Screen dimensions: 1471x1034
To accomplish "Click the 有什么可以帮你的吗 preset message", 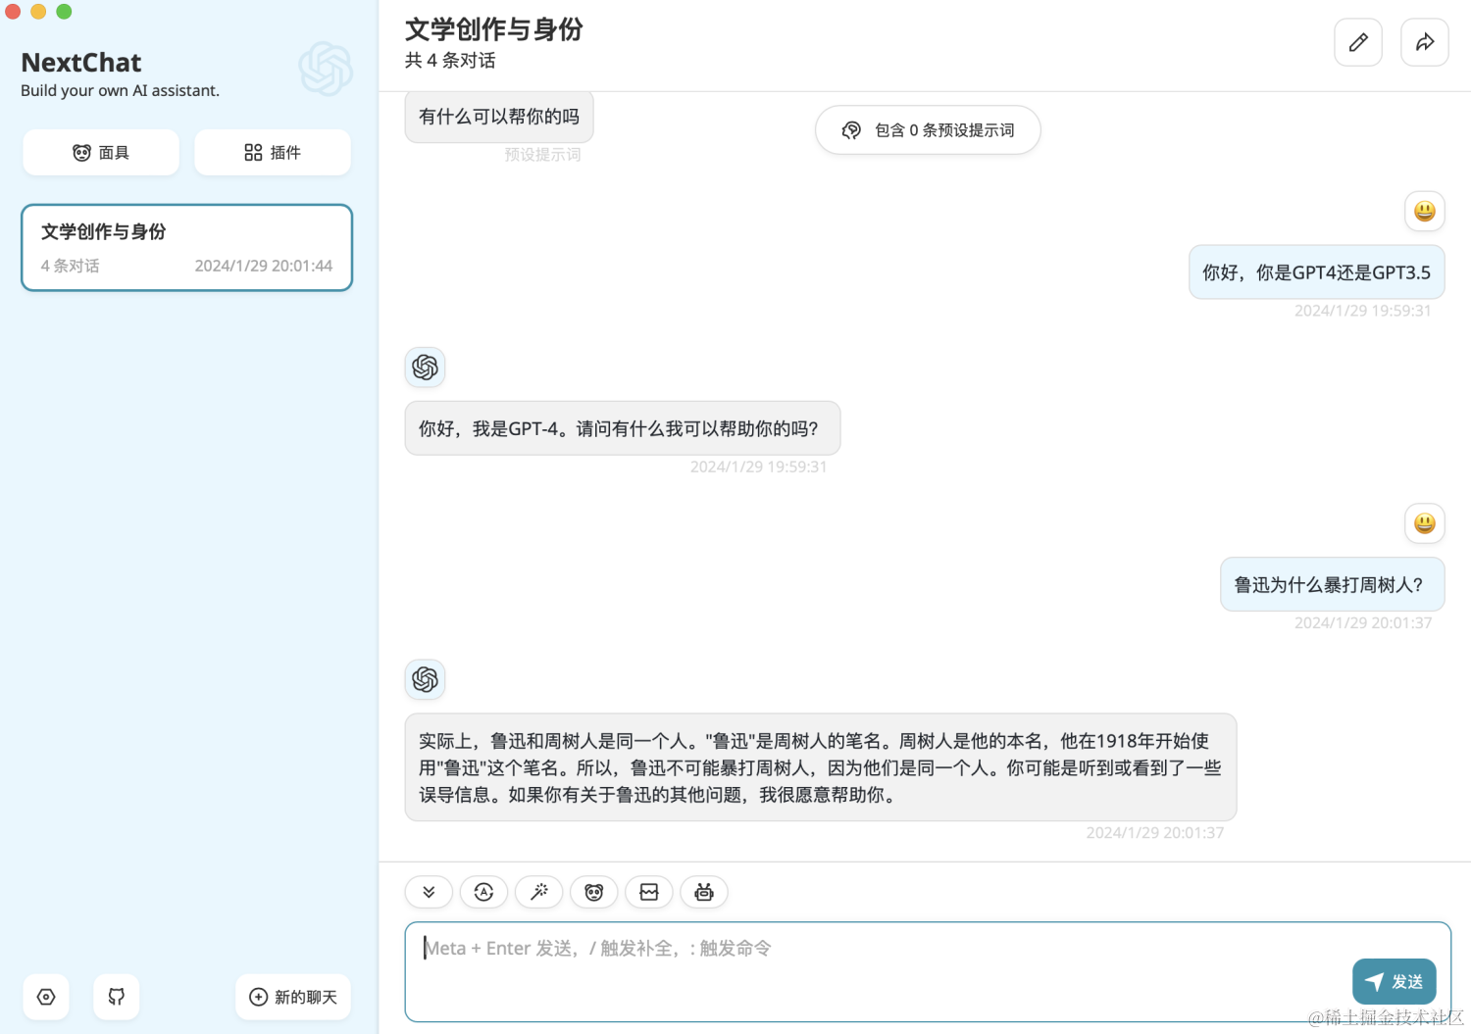I will click(x=499, y=117).
